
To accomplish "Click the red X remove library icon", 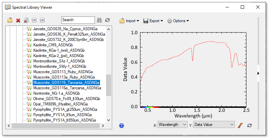I will click(x=18, y=20).
